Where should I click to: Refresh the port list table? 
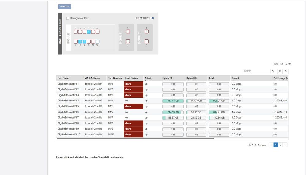point(280,71)
